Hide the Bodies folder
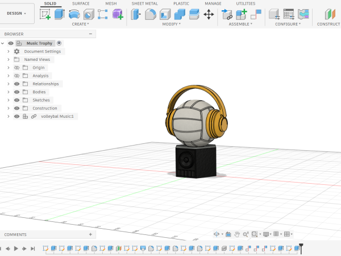 [x=16, y=92]
